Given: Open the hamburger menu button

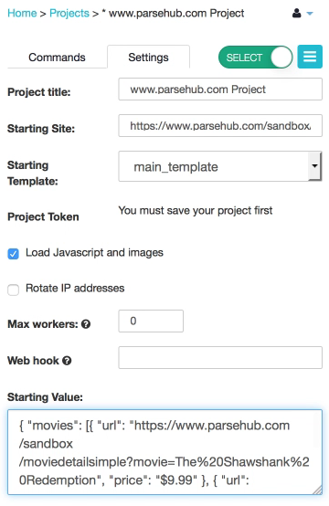Looking at the screenshot, I should pyautogui.click(x=310, y=57).
